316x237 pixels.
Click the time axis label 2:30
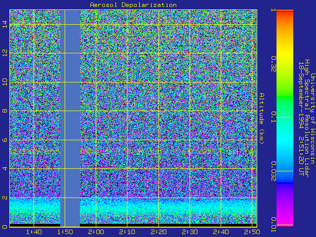coord(190,232)
